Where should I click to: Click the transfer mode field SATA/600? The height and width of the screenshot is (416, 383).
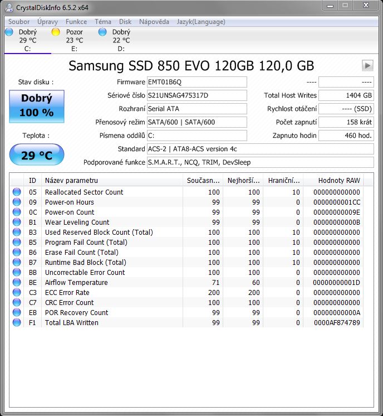click(x=197, y=122)
